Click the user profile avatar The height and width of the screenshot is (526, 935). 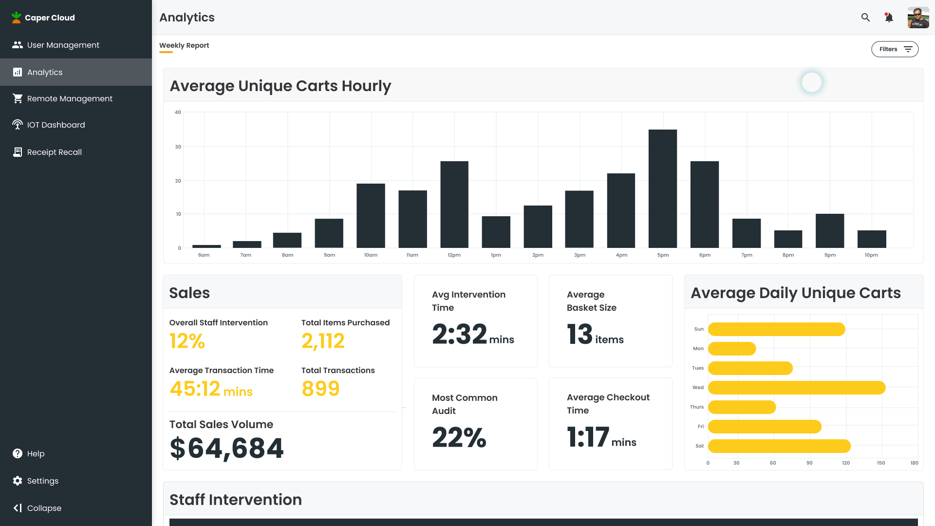point(918,18)
